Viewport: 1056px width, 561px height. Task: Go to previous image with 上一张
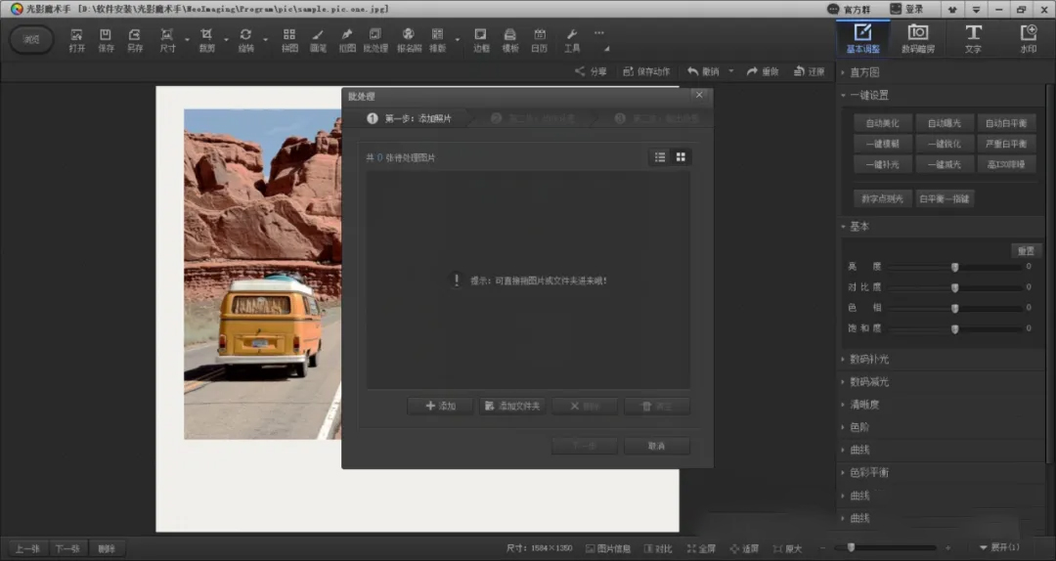click(27, 549)
